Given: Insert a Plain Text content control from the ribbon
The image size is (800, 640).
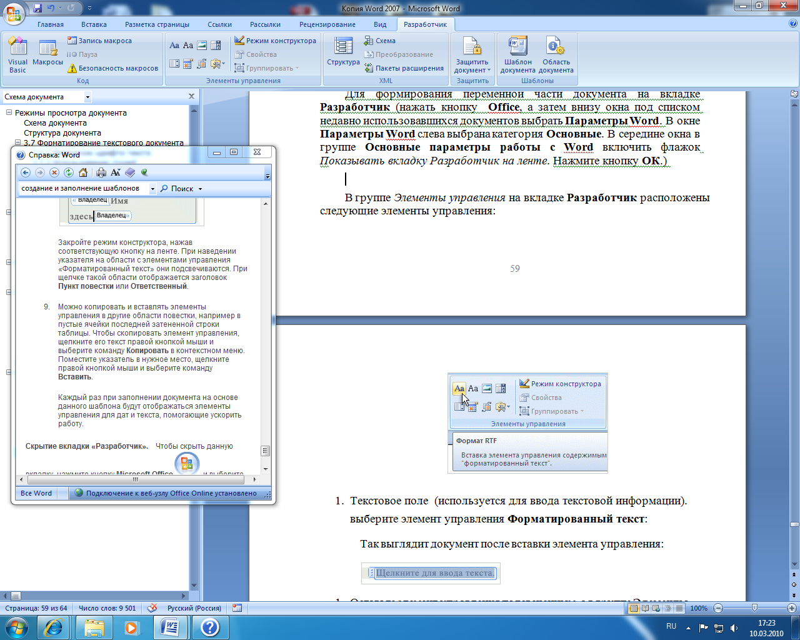Looking at the screenshot, I should 188,45.
